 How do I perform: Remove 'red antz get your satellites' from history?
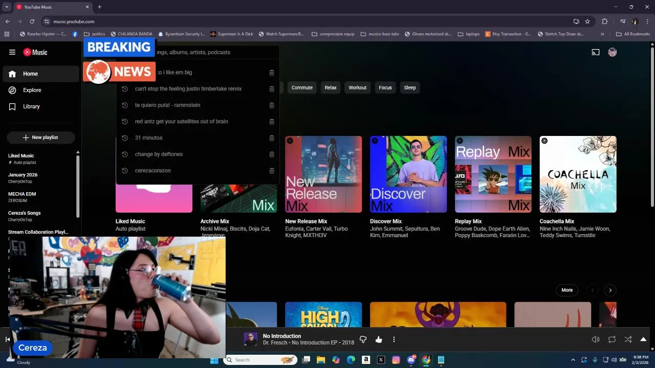[x=272, y=122]
